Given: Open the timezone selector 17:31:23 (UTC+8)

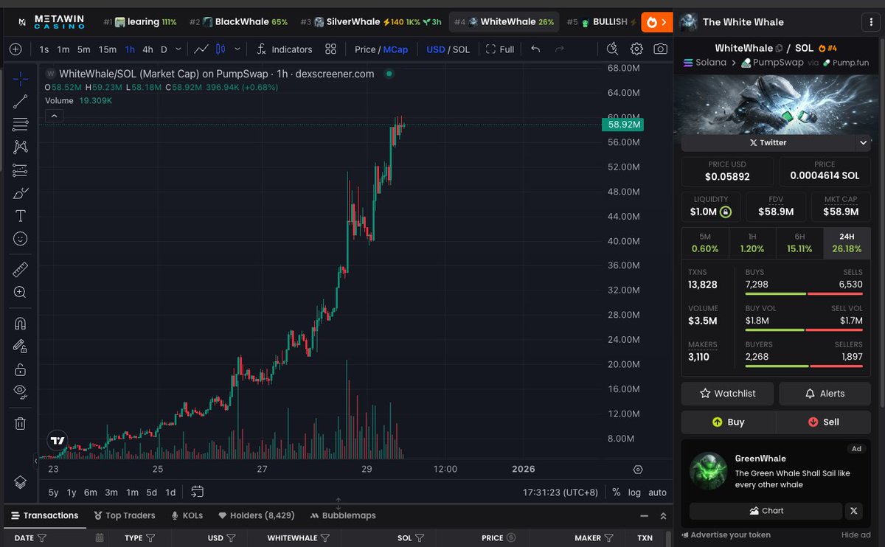Looking at the screenshot, I should point(560,492).
